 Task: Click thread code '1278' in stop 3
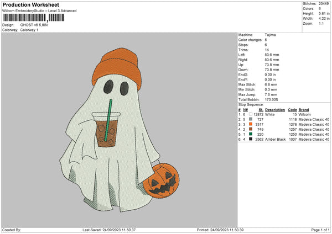coord(293,124)
